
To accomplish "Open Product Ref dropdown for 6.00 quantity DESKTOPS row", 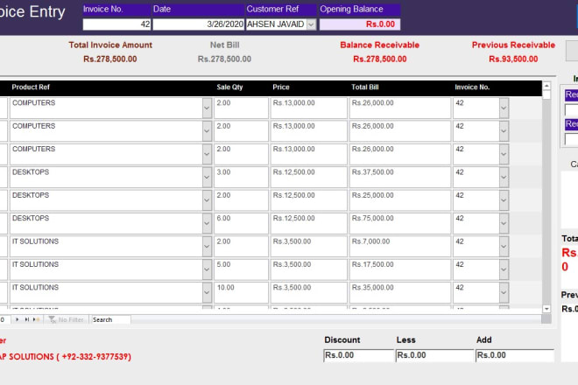I will click(207, 223).
